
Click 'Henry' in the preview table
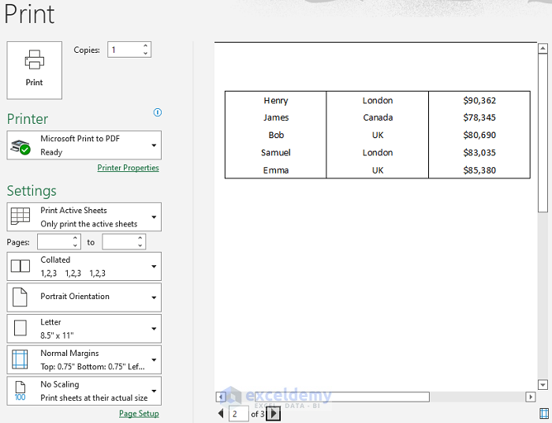pyautogui.click(x=276, y=101)
